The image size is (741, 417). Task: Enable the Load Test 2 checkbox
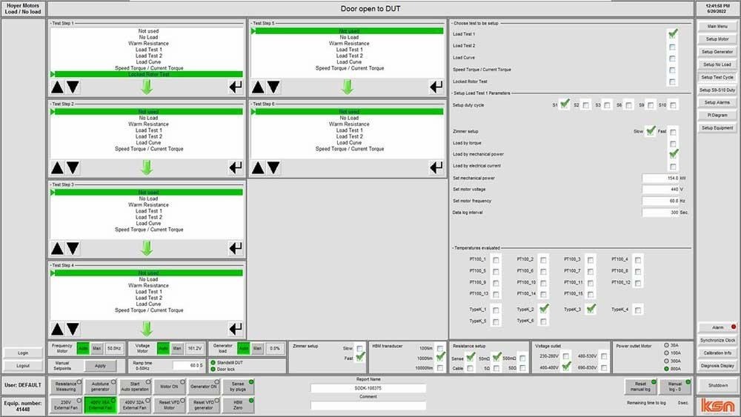tap(672, 46)
